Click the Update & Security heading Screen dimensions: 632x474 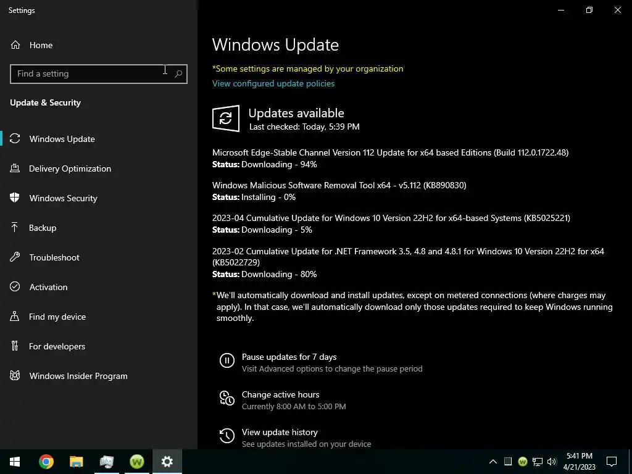pyautogui.click(x=46, y=102)
